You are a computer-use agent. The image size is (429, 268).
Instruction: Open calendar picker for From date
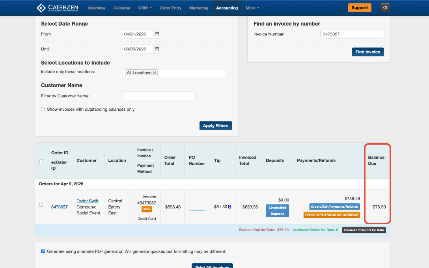coord(157,34)
